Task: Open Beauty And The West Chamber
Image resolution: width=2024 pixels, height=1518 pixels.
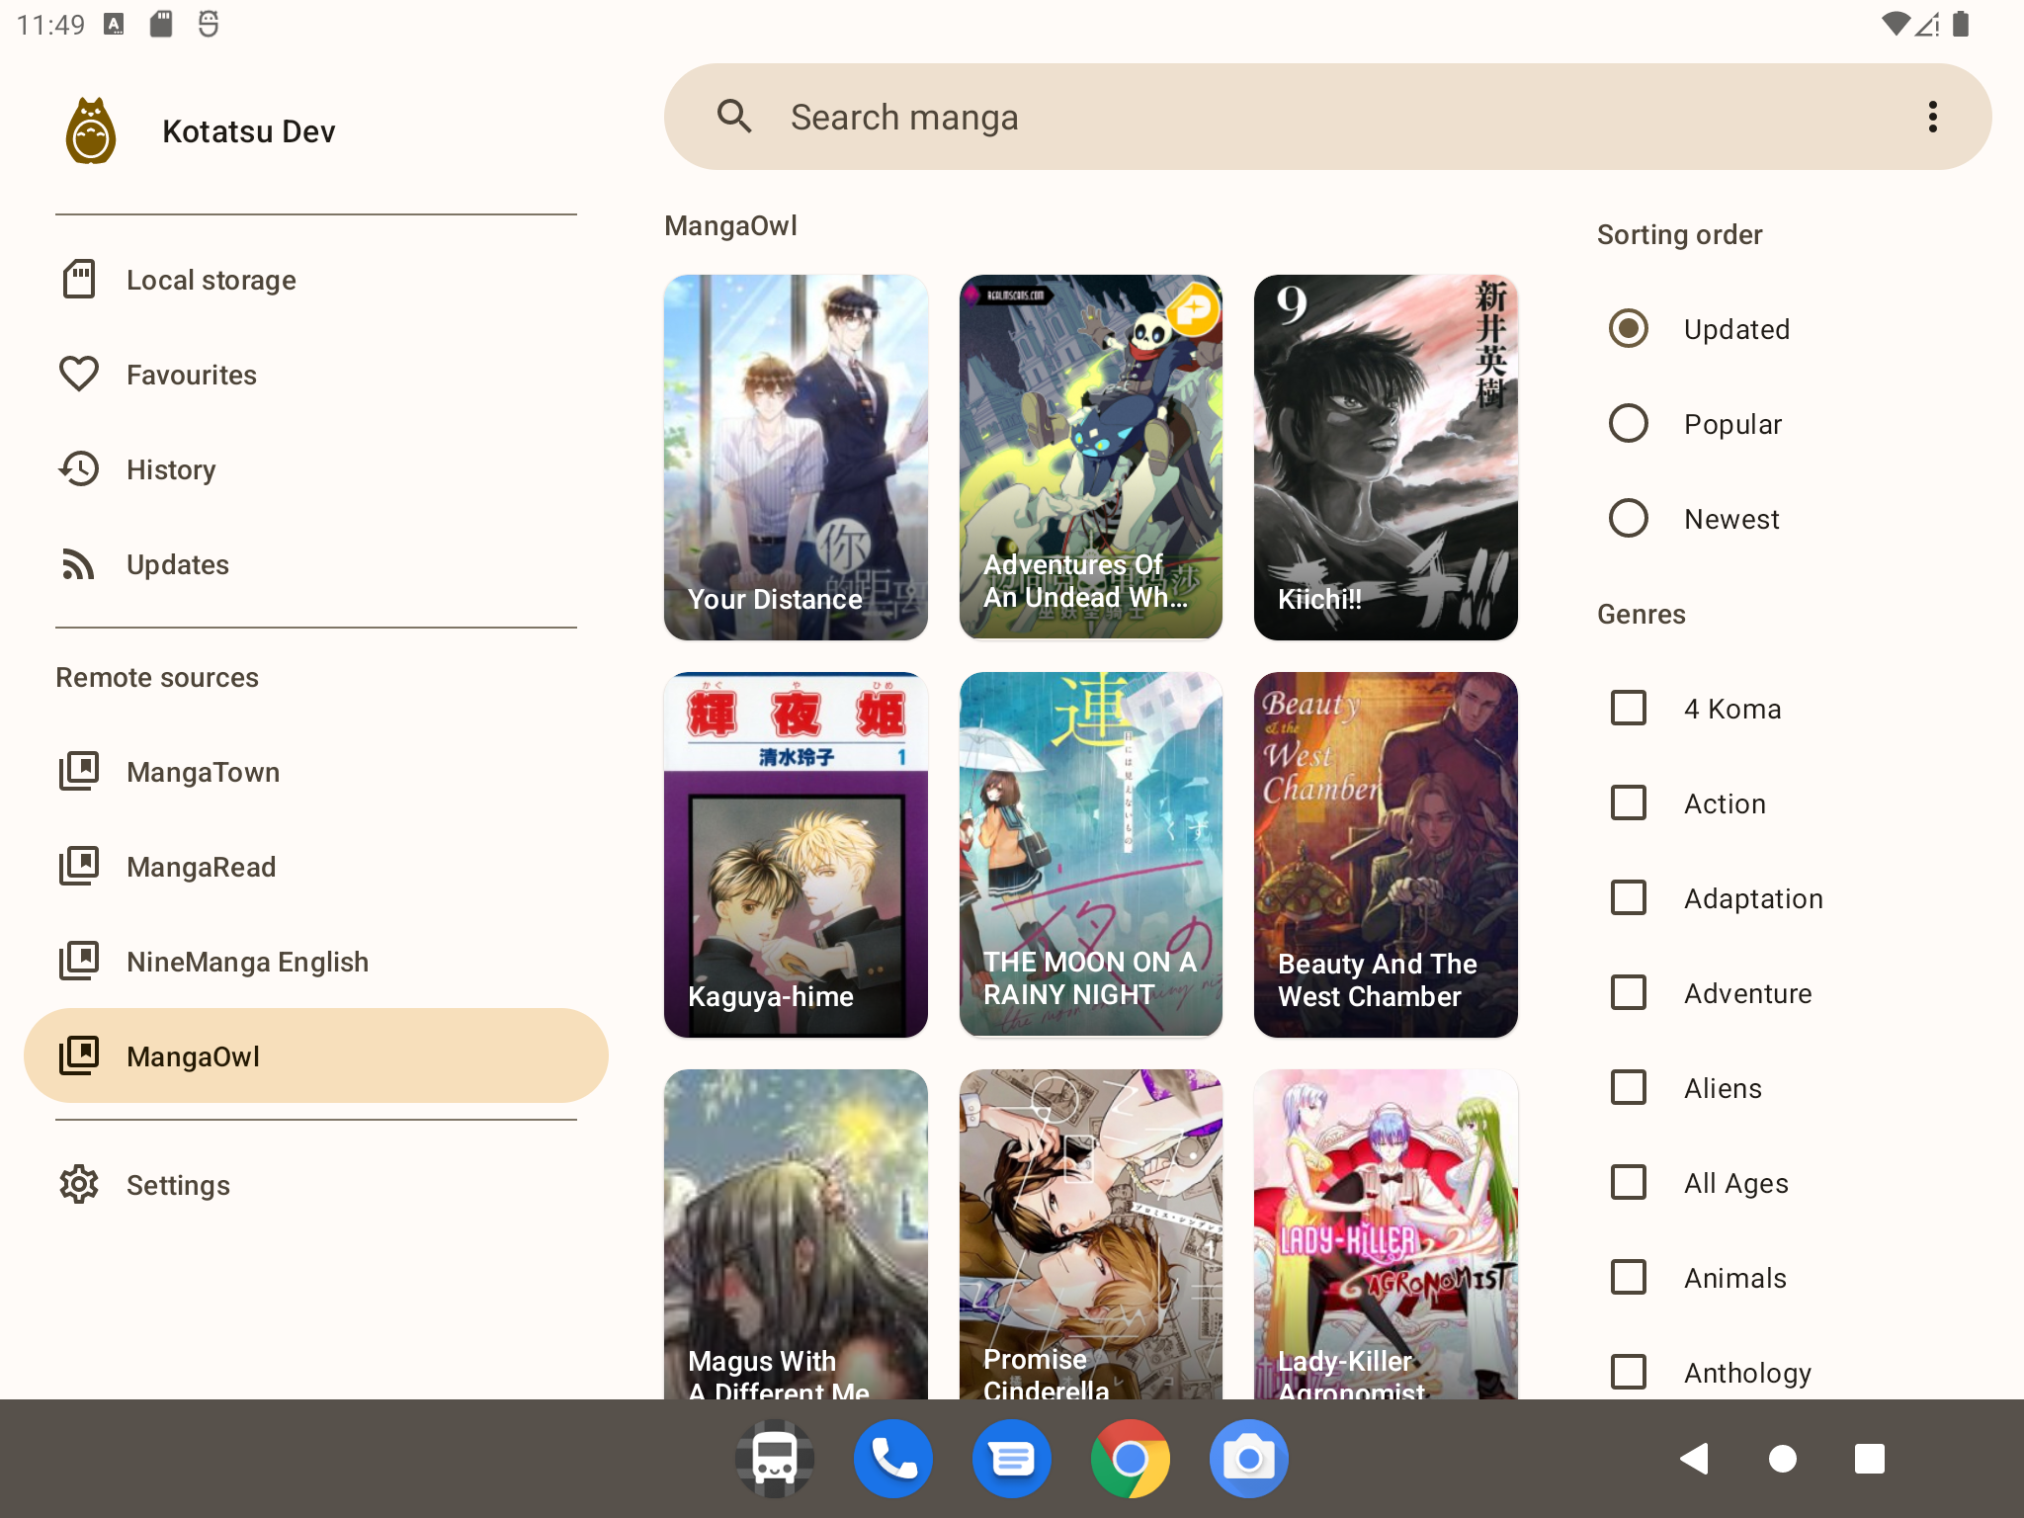Action: point(1386,855)
